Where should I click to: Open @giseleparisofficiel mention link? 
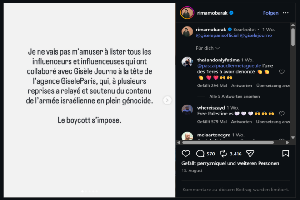[x=217, y=35]
